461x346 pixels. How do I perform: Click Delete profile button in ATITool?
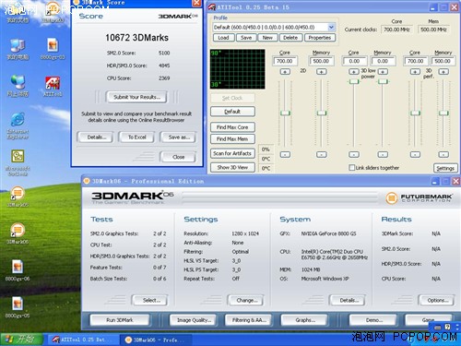click(290, 38)
